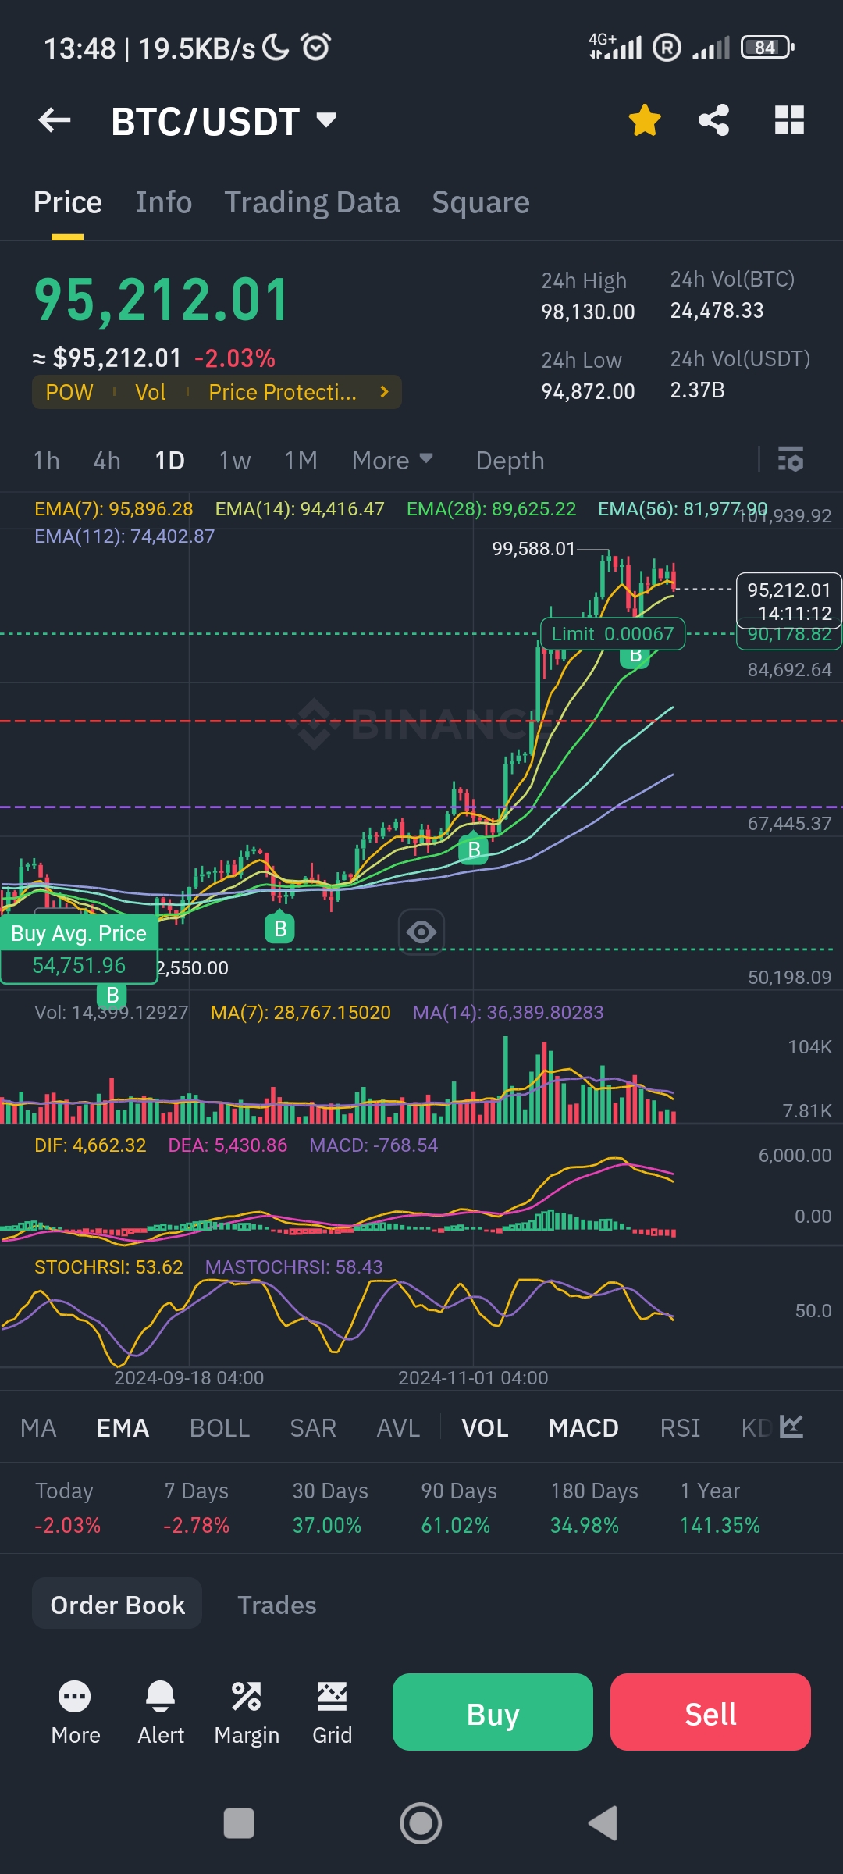843x1874 pixels.
Task: Open the Depth chart view
Action: click(510, 460)
